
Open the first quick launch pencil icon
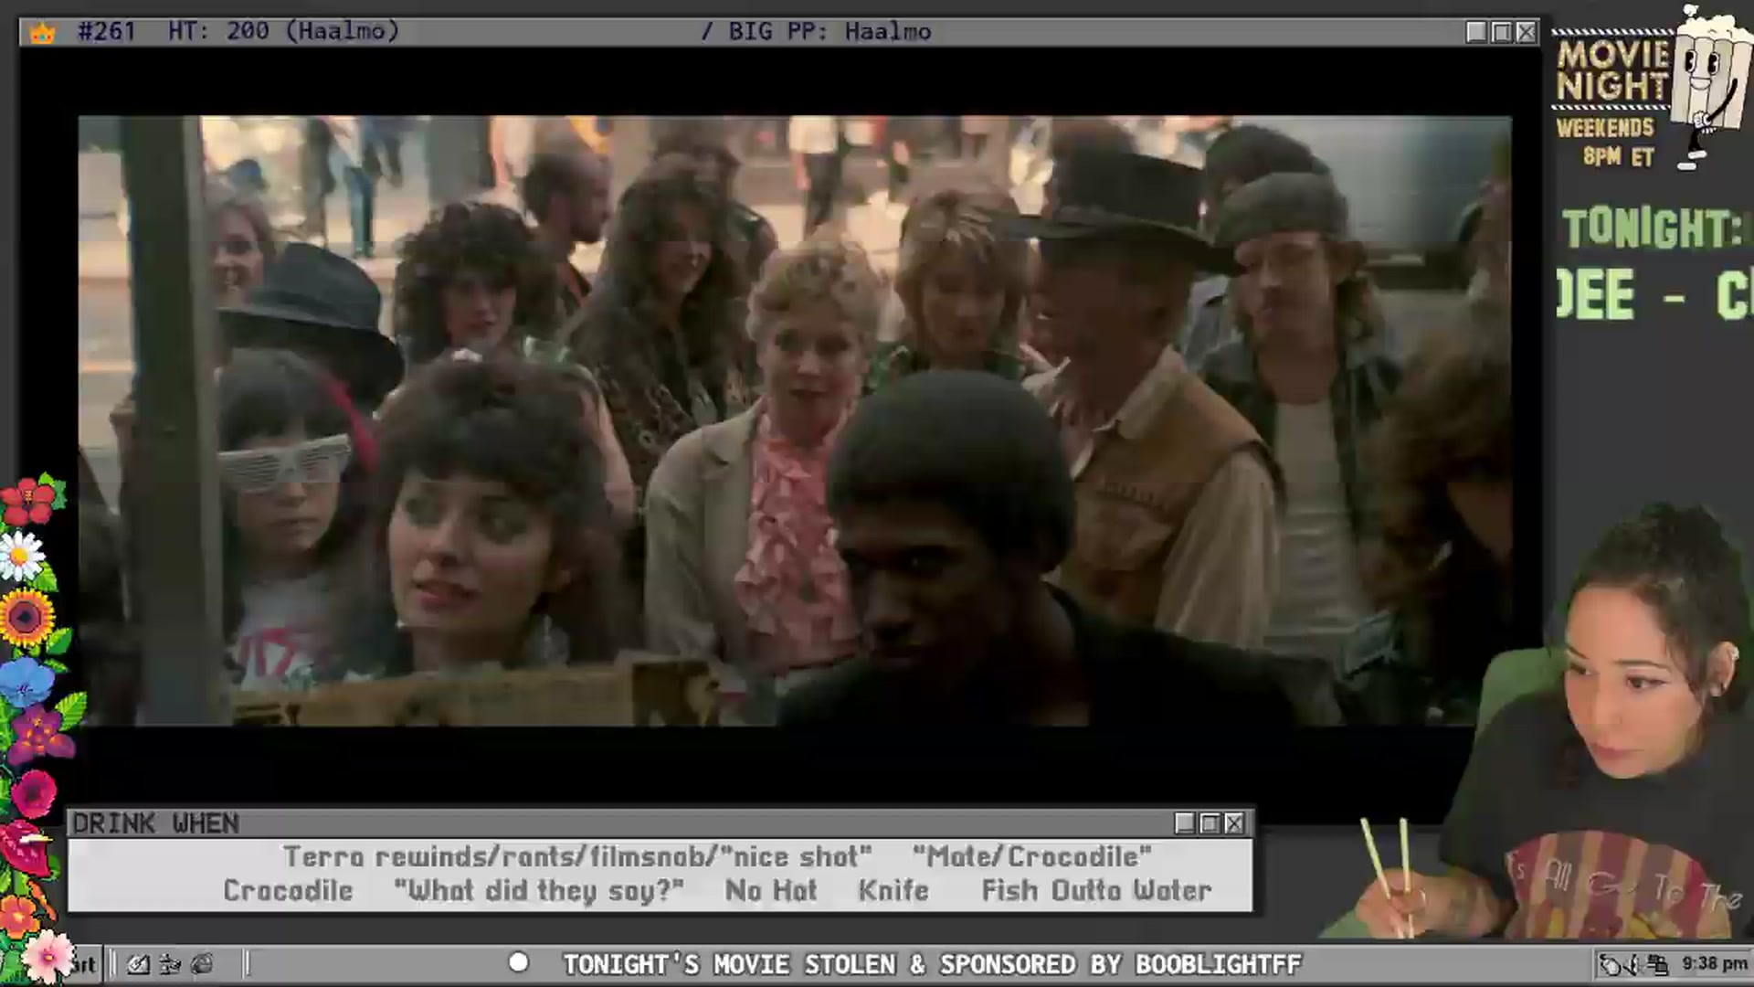pos(138,964)
